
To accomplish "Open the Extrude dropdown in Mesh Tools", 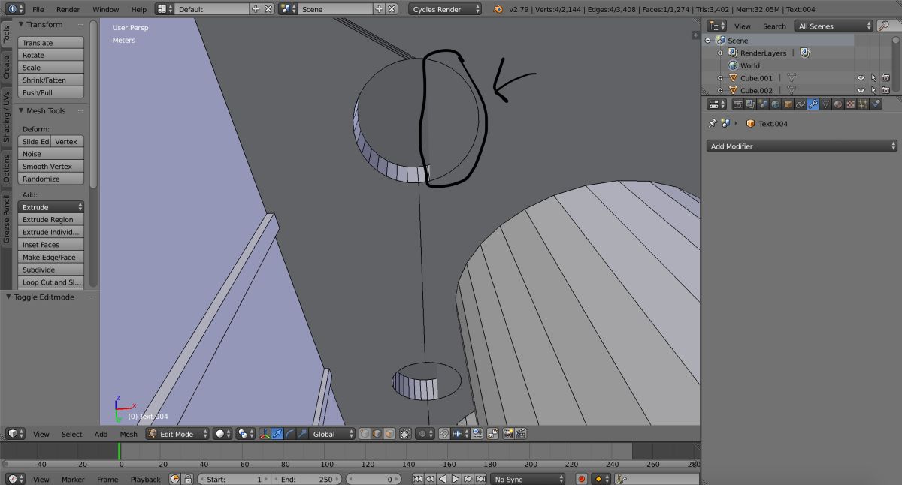I will click(51, 207).
